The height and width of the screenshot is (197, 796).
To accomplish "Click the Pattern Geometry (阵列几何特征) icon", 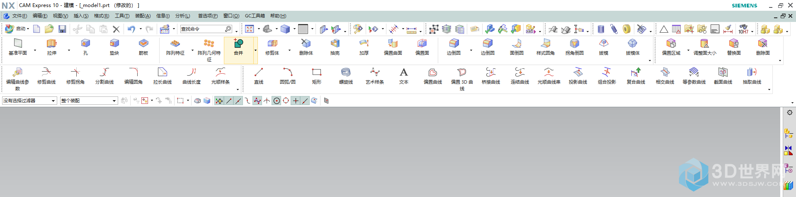I will point(209,50).
